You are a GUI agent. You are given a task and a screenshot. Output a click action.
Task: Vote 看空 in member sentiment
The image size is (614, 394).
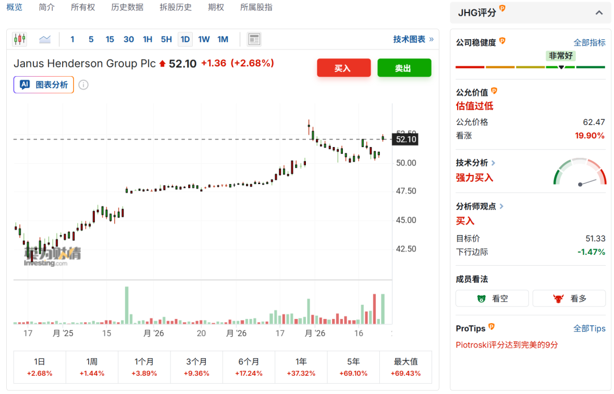(492, 299)
